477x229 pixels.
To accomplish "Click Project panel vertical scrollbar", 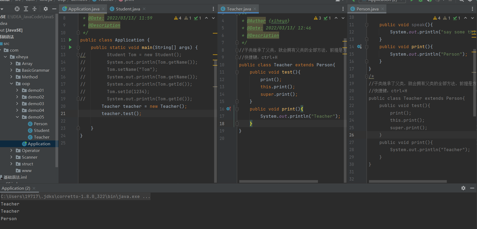I will pos(56,91).
